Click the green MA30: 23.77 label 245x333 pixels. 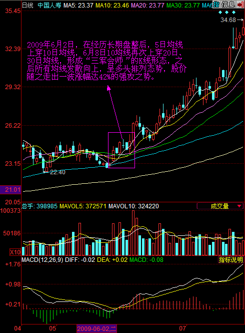(183, 5)
